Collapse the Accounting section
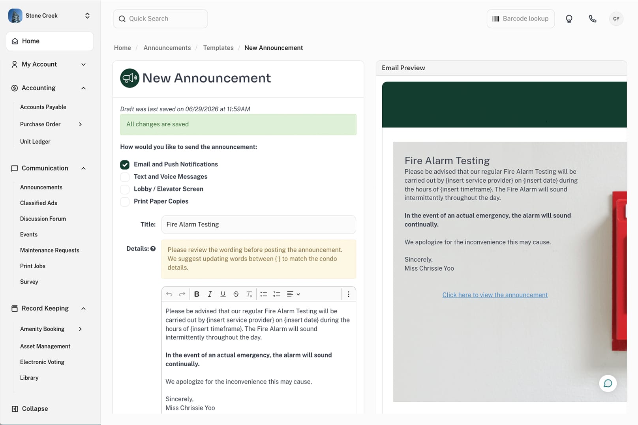 click(x=83, y=88)
